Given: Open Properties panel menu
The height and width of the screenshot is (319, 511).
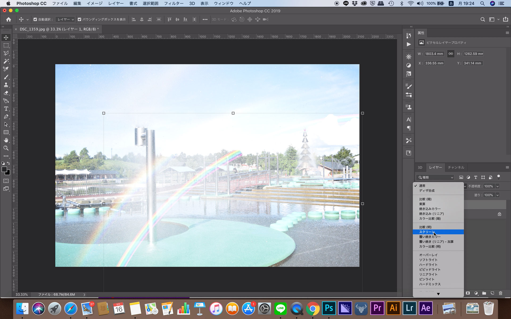Looking at the screenshot, I should coord(507,33).
